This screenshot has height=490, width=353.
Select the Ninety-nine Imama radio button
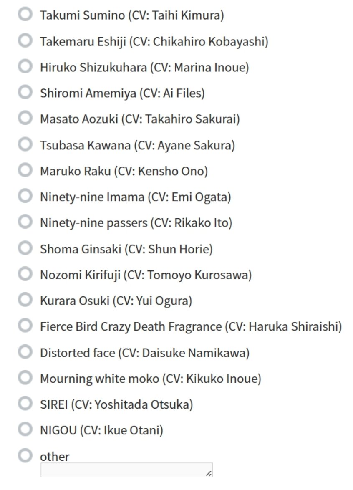tap(25, 196)
